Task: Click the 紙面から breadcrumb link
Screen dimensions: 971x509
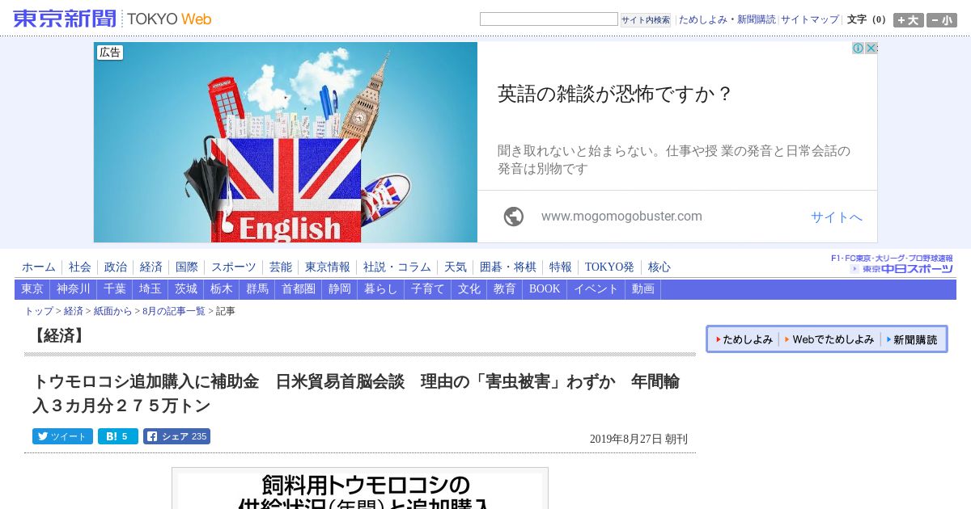Action: 112,311
